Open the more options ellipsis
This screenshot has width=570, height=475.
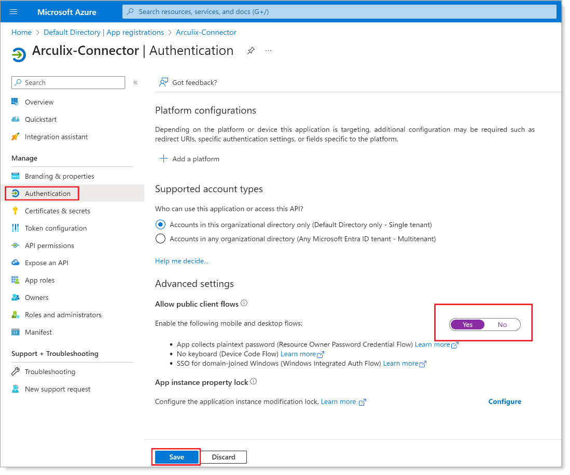[x=268, y=51]
